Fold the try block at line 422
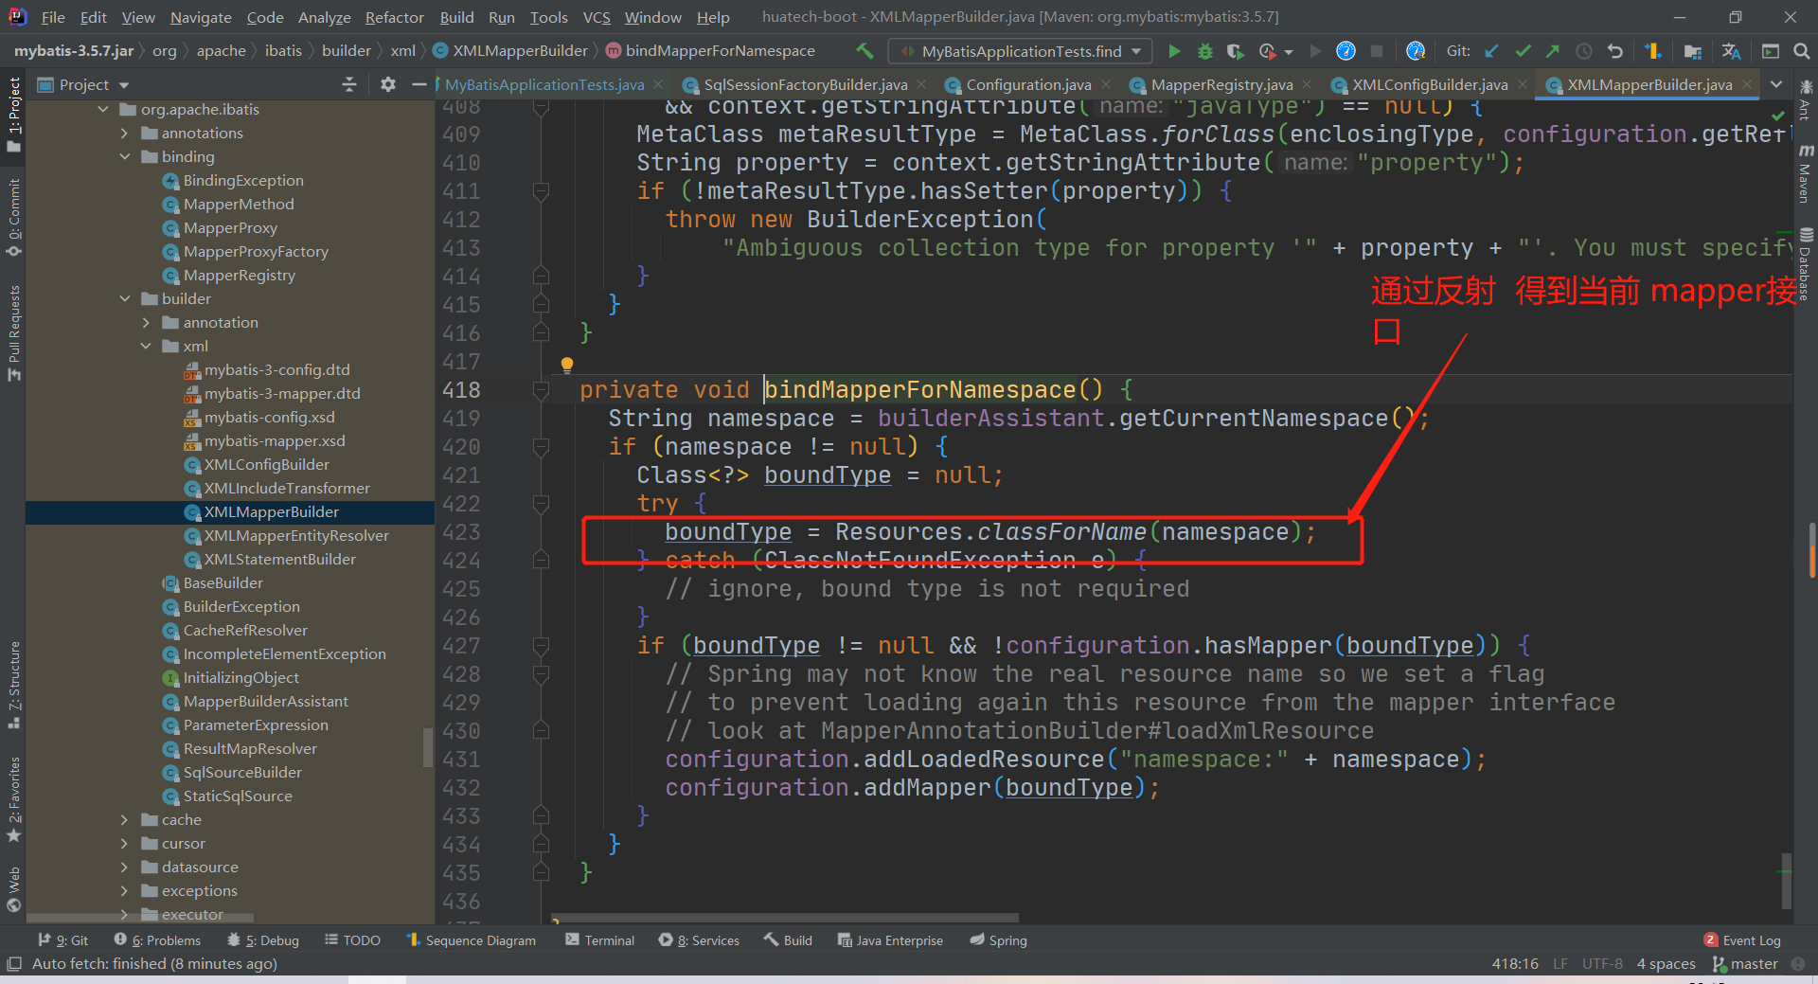The image size is (1818, 984). [541, 504]
